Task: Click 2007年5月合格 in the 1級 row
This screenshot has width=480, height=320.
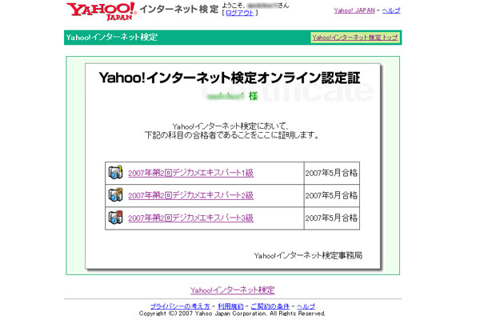Action: [331, 173]
